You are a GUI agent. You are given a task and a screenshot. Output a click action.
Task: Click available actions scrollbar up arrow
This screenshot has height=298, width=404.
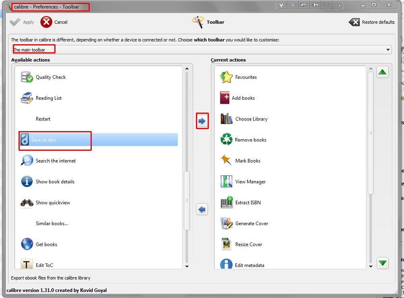click(x=187, y=69)
